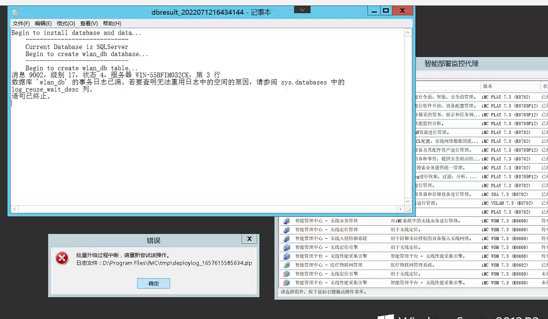Viewport: 548px width, 319px height.
Task: Close the dbresult Notepad window
Action: [402, 11]
